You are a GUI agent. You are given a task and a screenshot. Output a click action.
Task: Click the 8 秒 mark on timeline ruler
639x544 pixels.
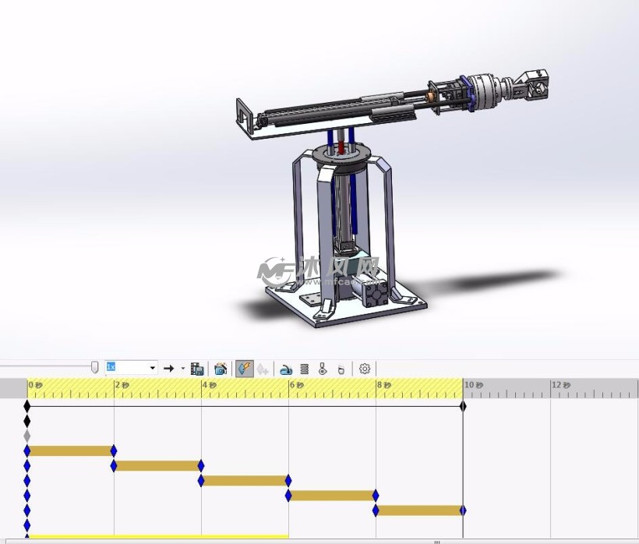pyautogui.click(x=384, y=385)
